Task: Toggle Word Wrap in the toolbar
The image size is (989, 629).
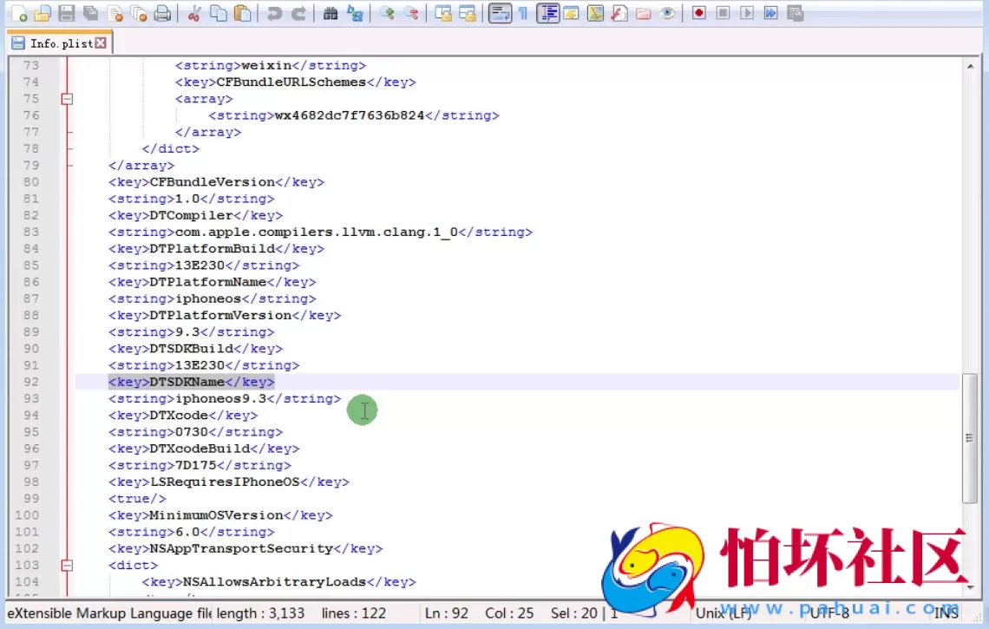Action: (x=500, y=13)
